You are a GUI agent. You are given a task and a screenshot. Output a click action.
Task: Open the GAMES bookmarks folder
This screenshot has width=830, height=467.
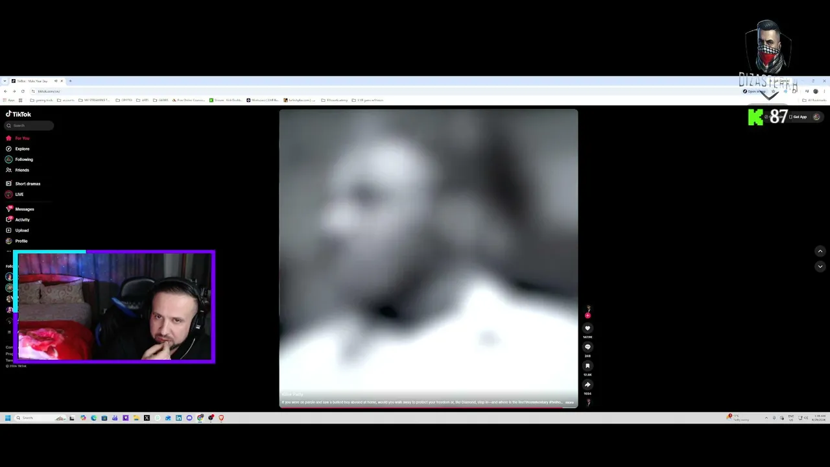click(x=161, y=101)
